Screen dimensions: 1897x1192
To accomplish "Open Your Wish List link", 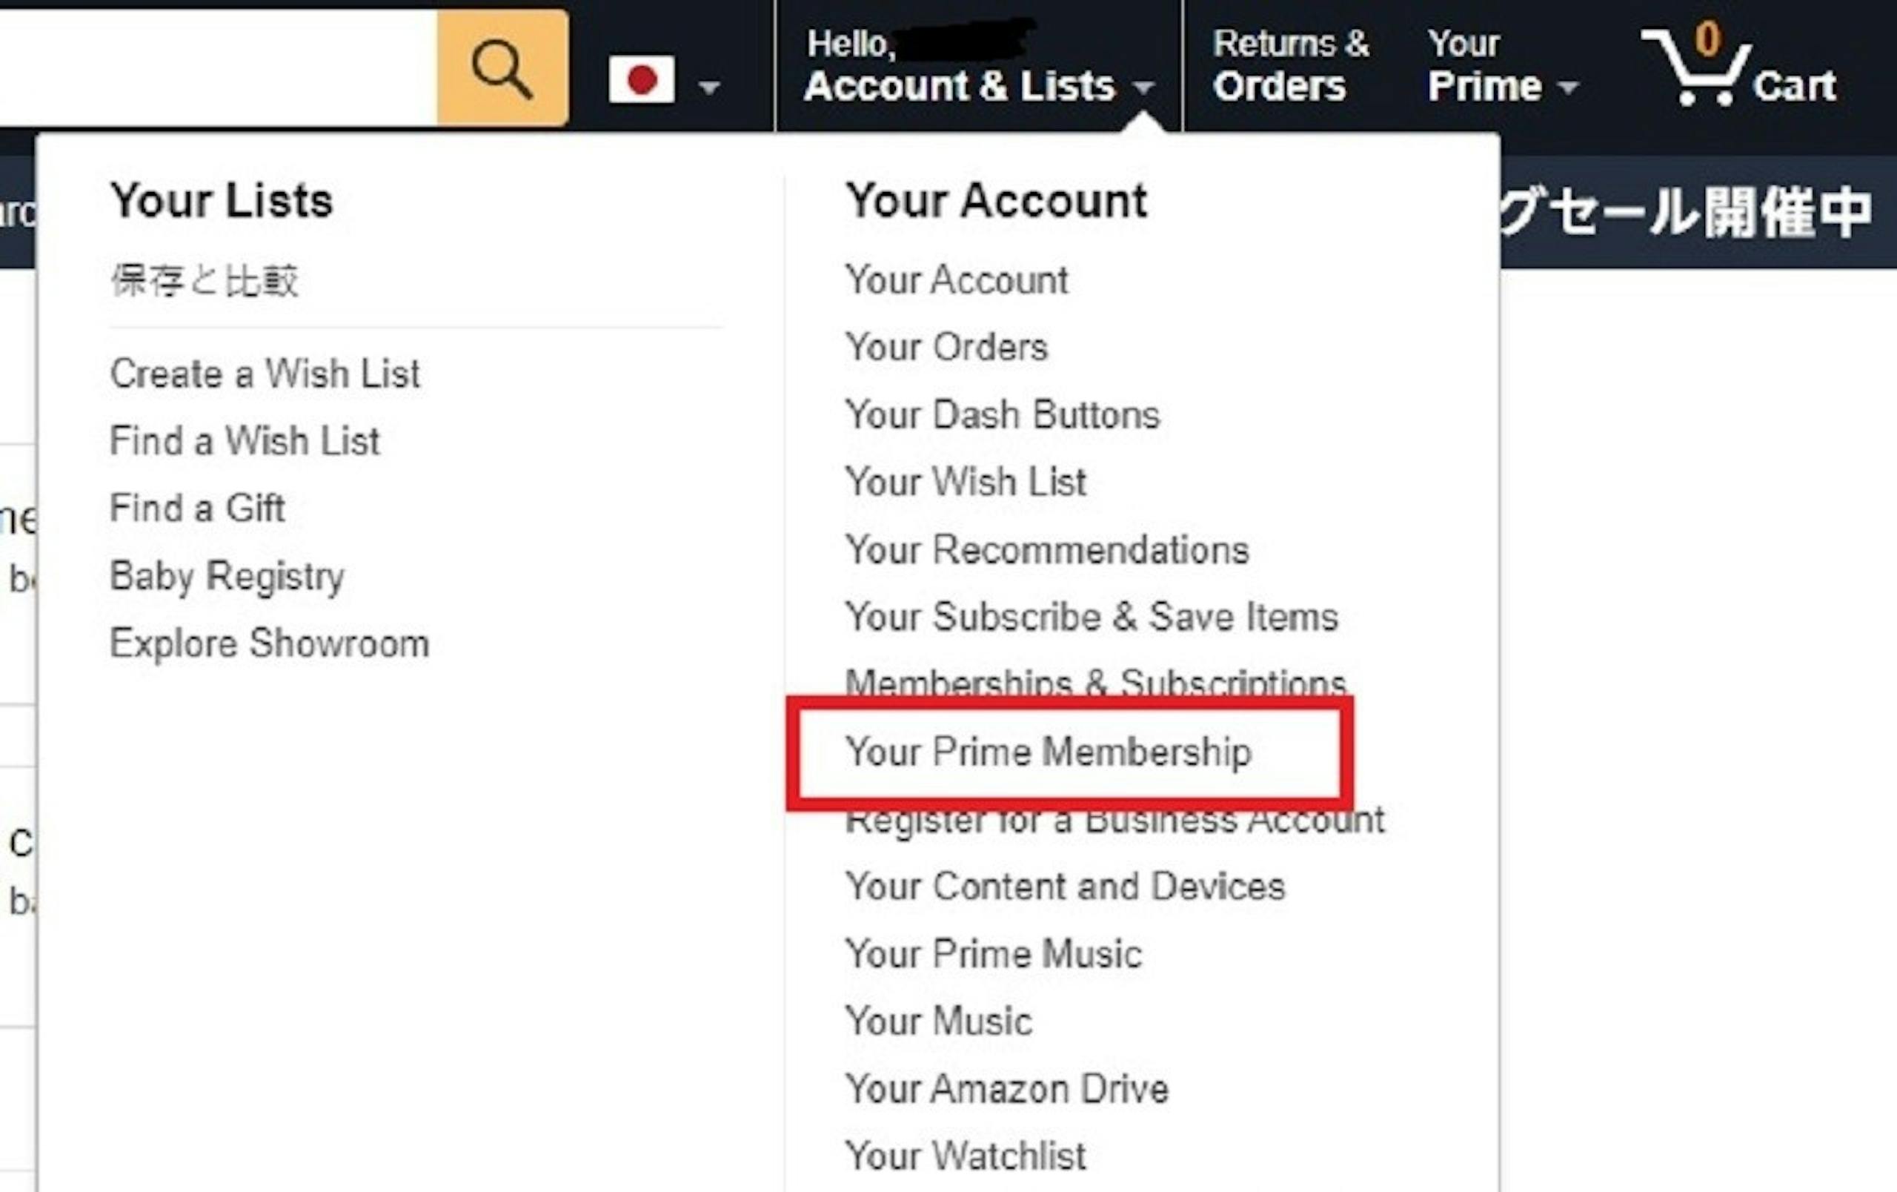I will (x=965, y=481).
